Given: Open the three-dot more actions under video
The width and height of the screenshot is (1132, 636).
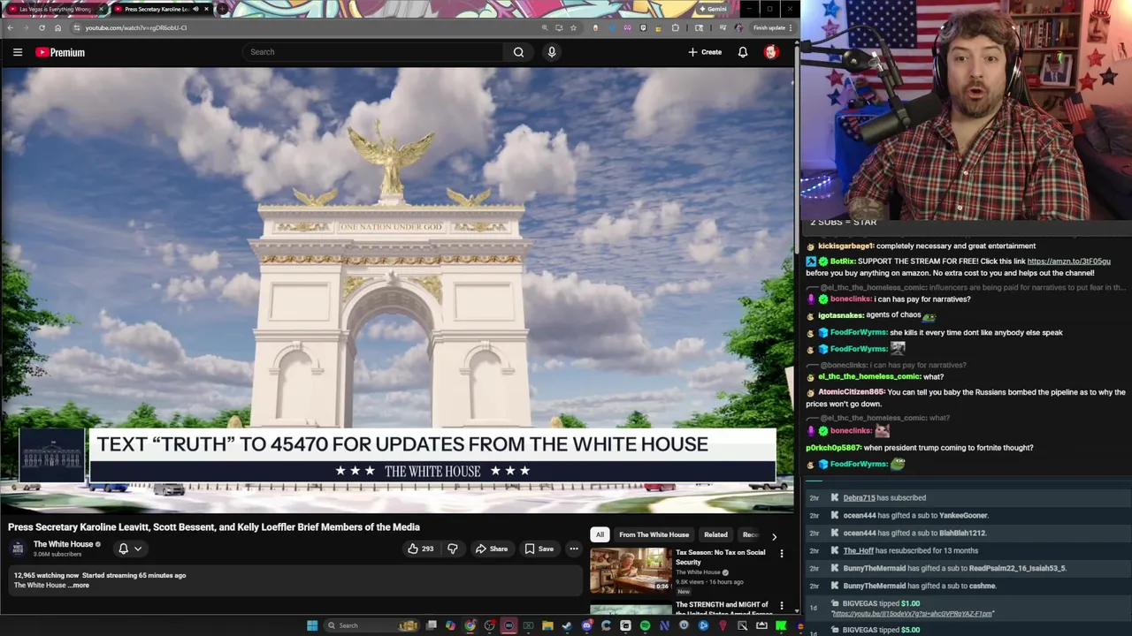Looking at the screenshot, I should [574, 549].
